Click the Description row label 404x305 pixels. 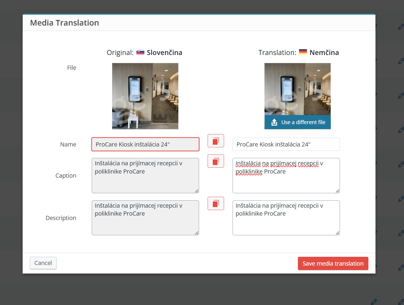point(61,218)
